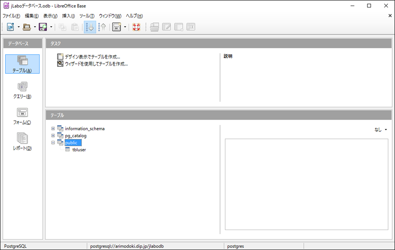
Task: Open the ヘルプ(H) menu
Action: 134,16
